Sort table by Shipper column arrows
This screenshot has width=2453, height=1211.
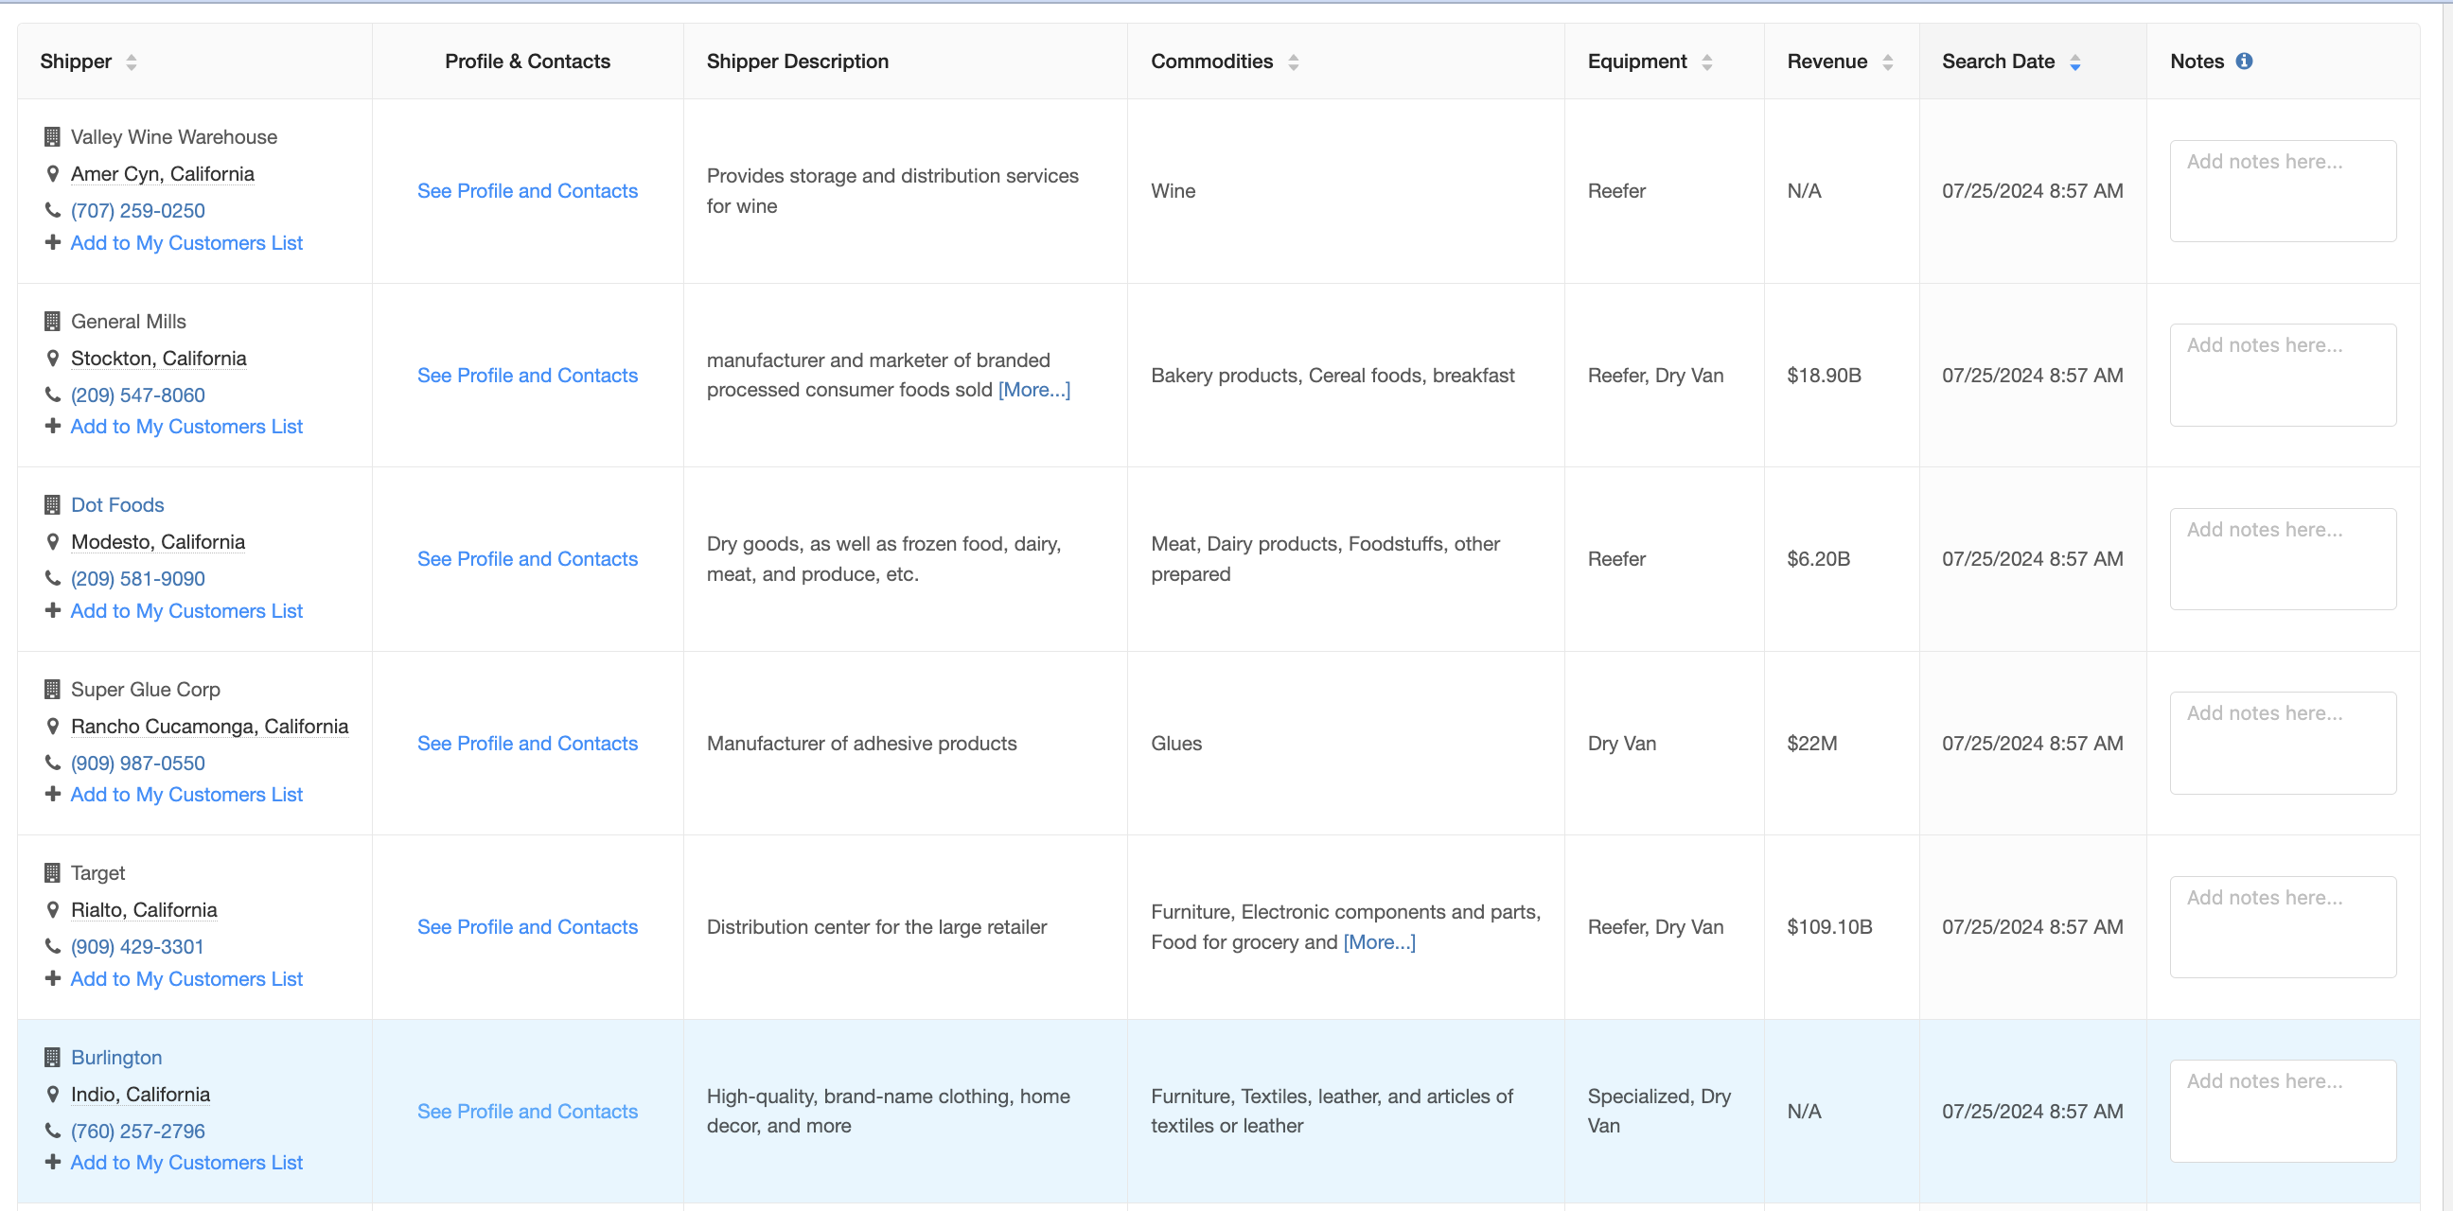(132, 61)
